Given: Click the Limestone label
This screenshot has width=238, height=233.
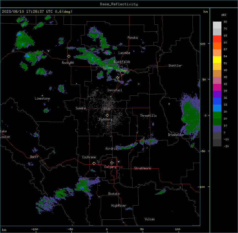Looking at the screenshot, I should coord(42,99).
